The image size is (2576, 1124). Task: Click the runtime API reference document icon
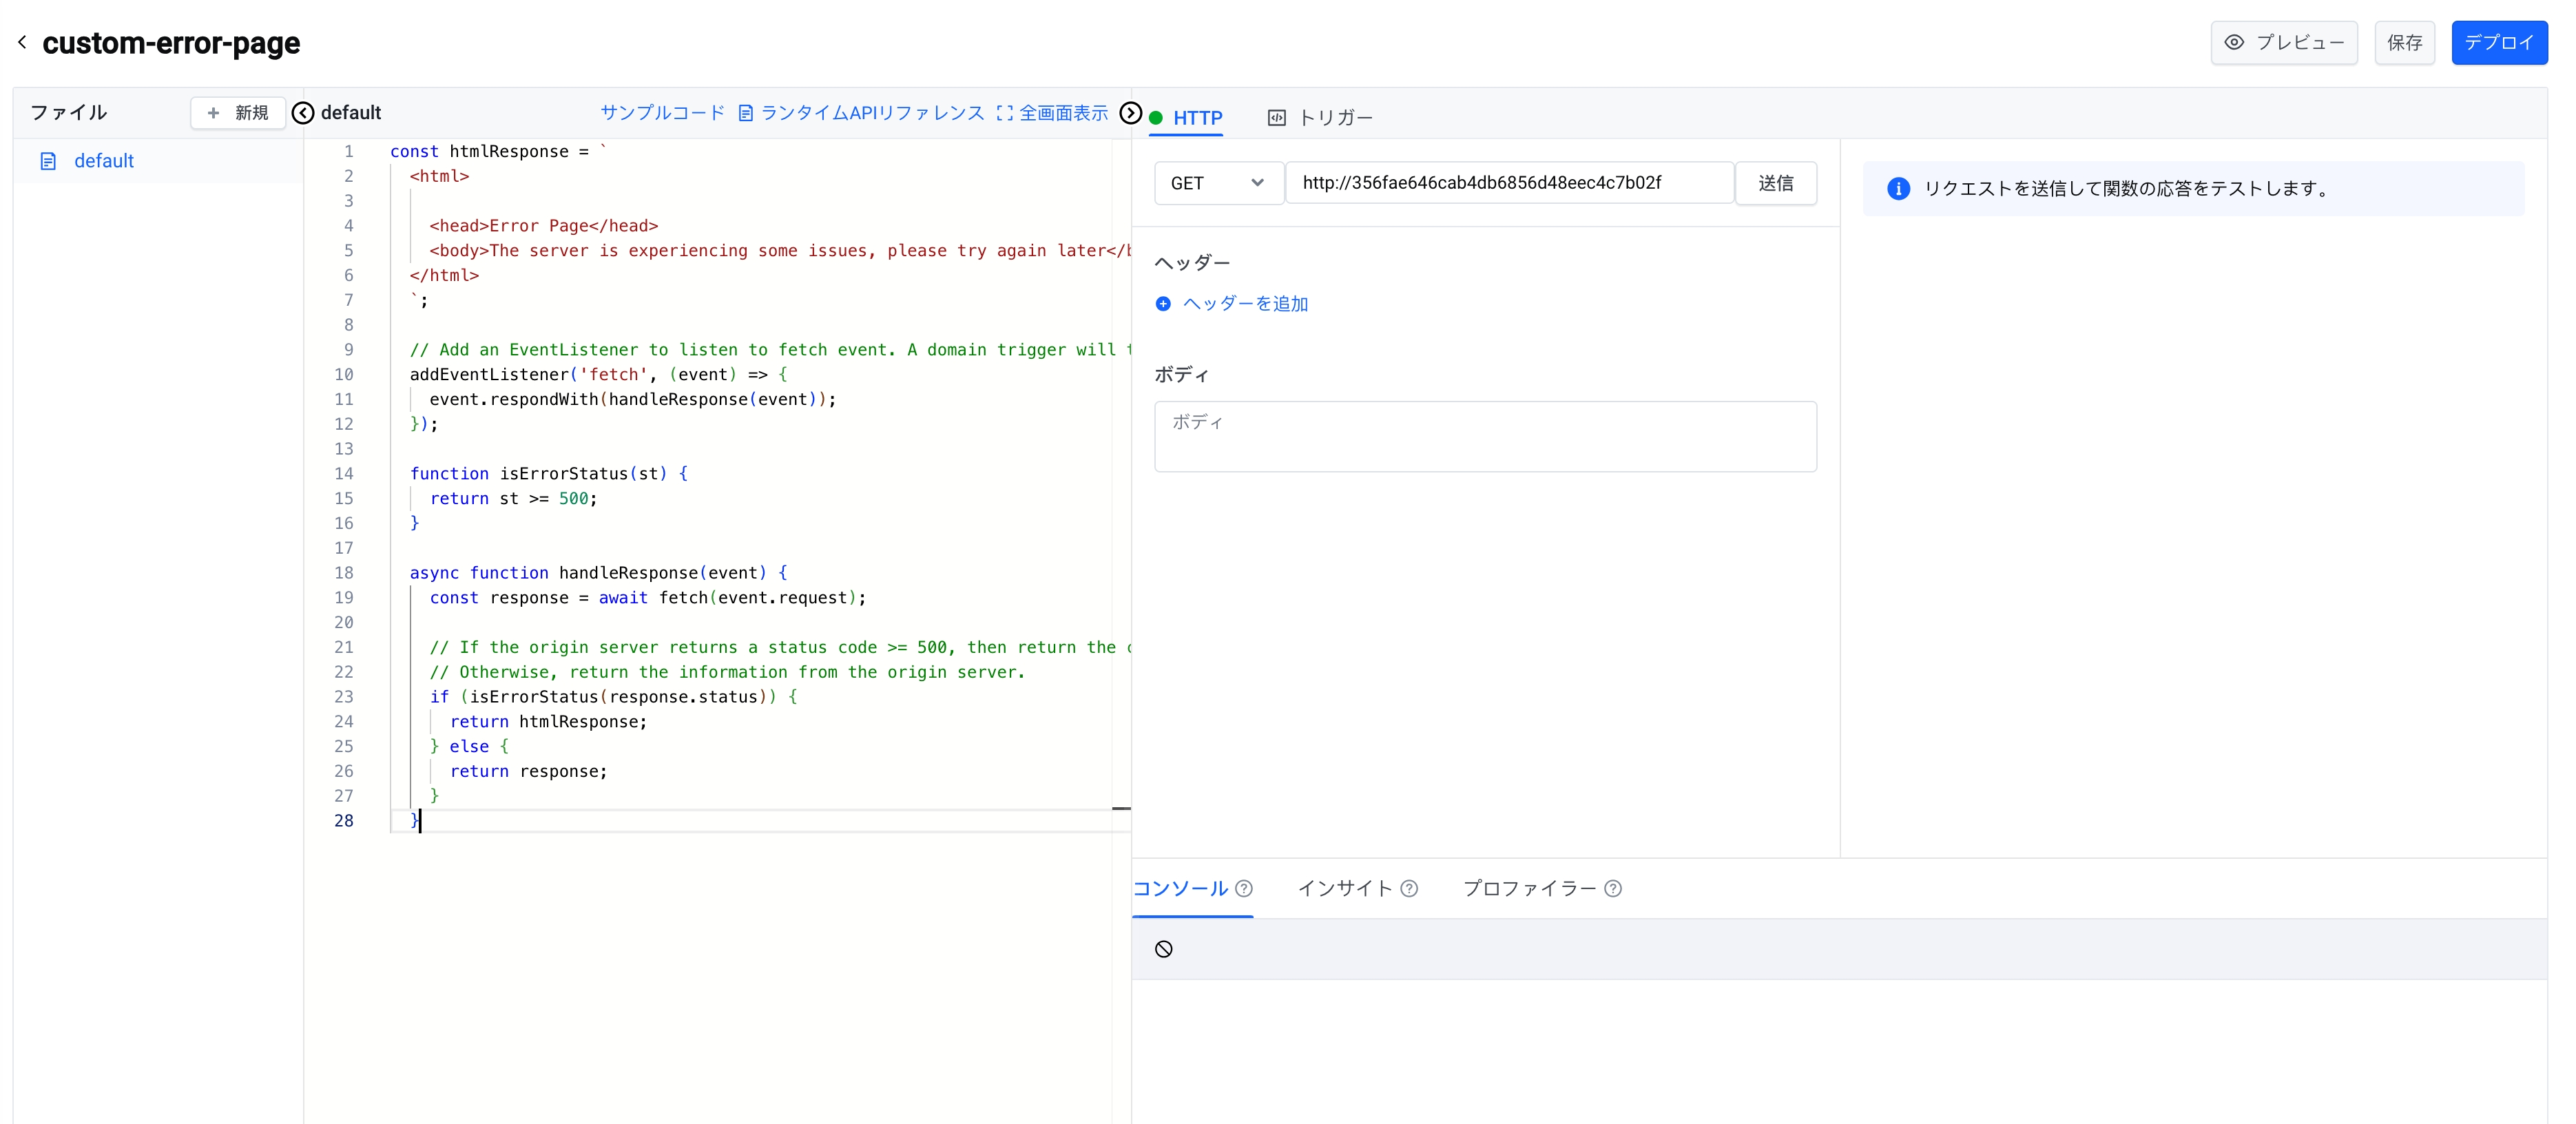coord(745,113)
